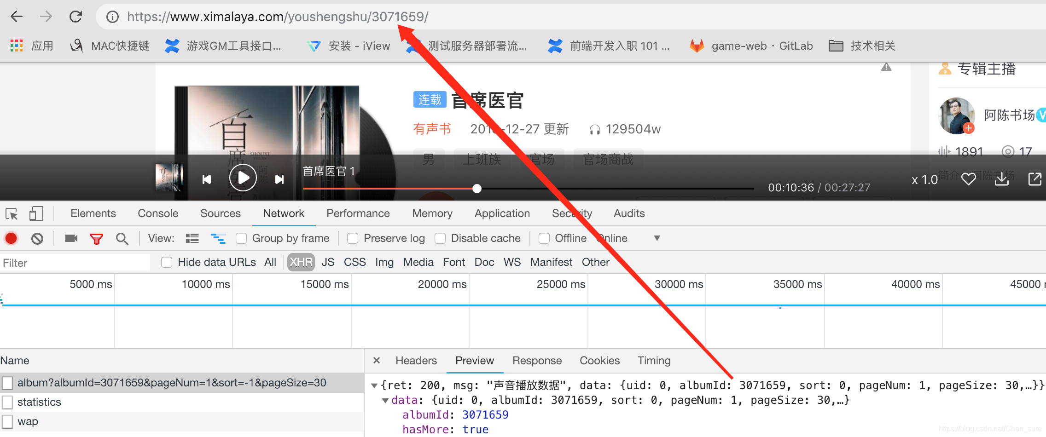Select the album?albumId=3071659 request row

click(182, 383)
